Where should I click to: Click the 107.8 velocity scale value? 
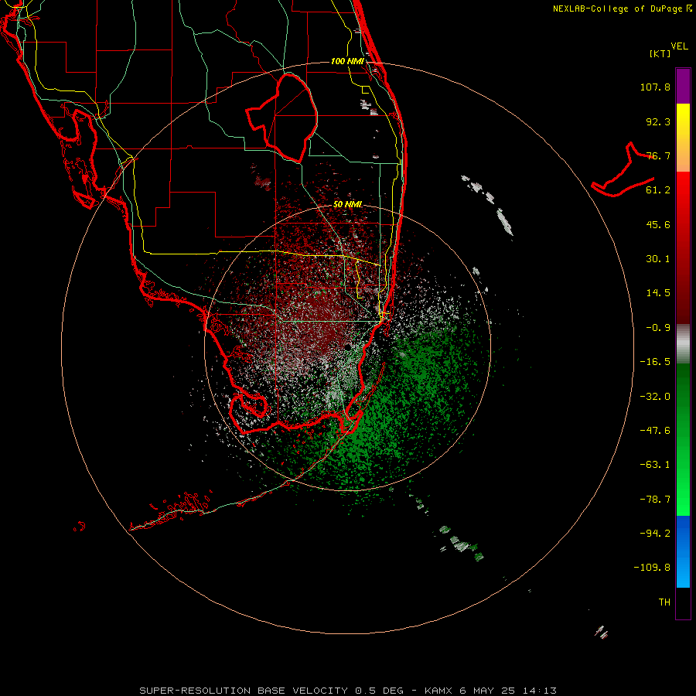[x=655, y=87]
